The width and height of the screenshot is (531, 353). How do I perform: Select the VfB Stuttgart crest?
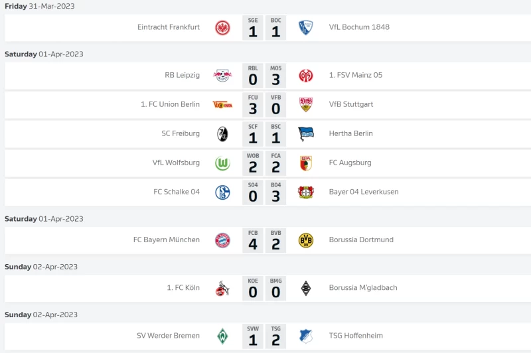pyautogui.click(x=305, y=105)
